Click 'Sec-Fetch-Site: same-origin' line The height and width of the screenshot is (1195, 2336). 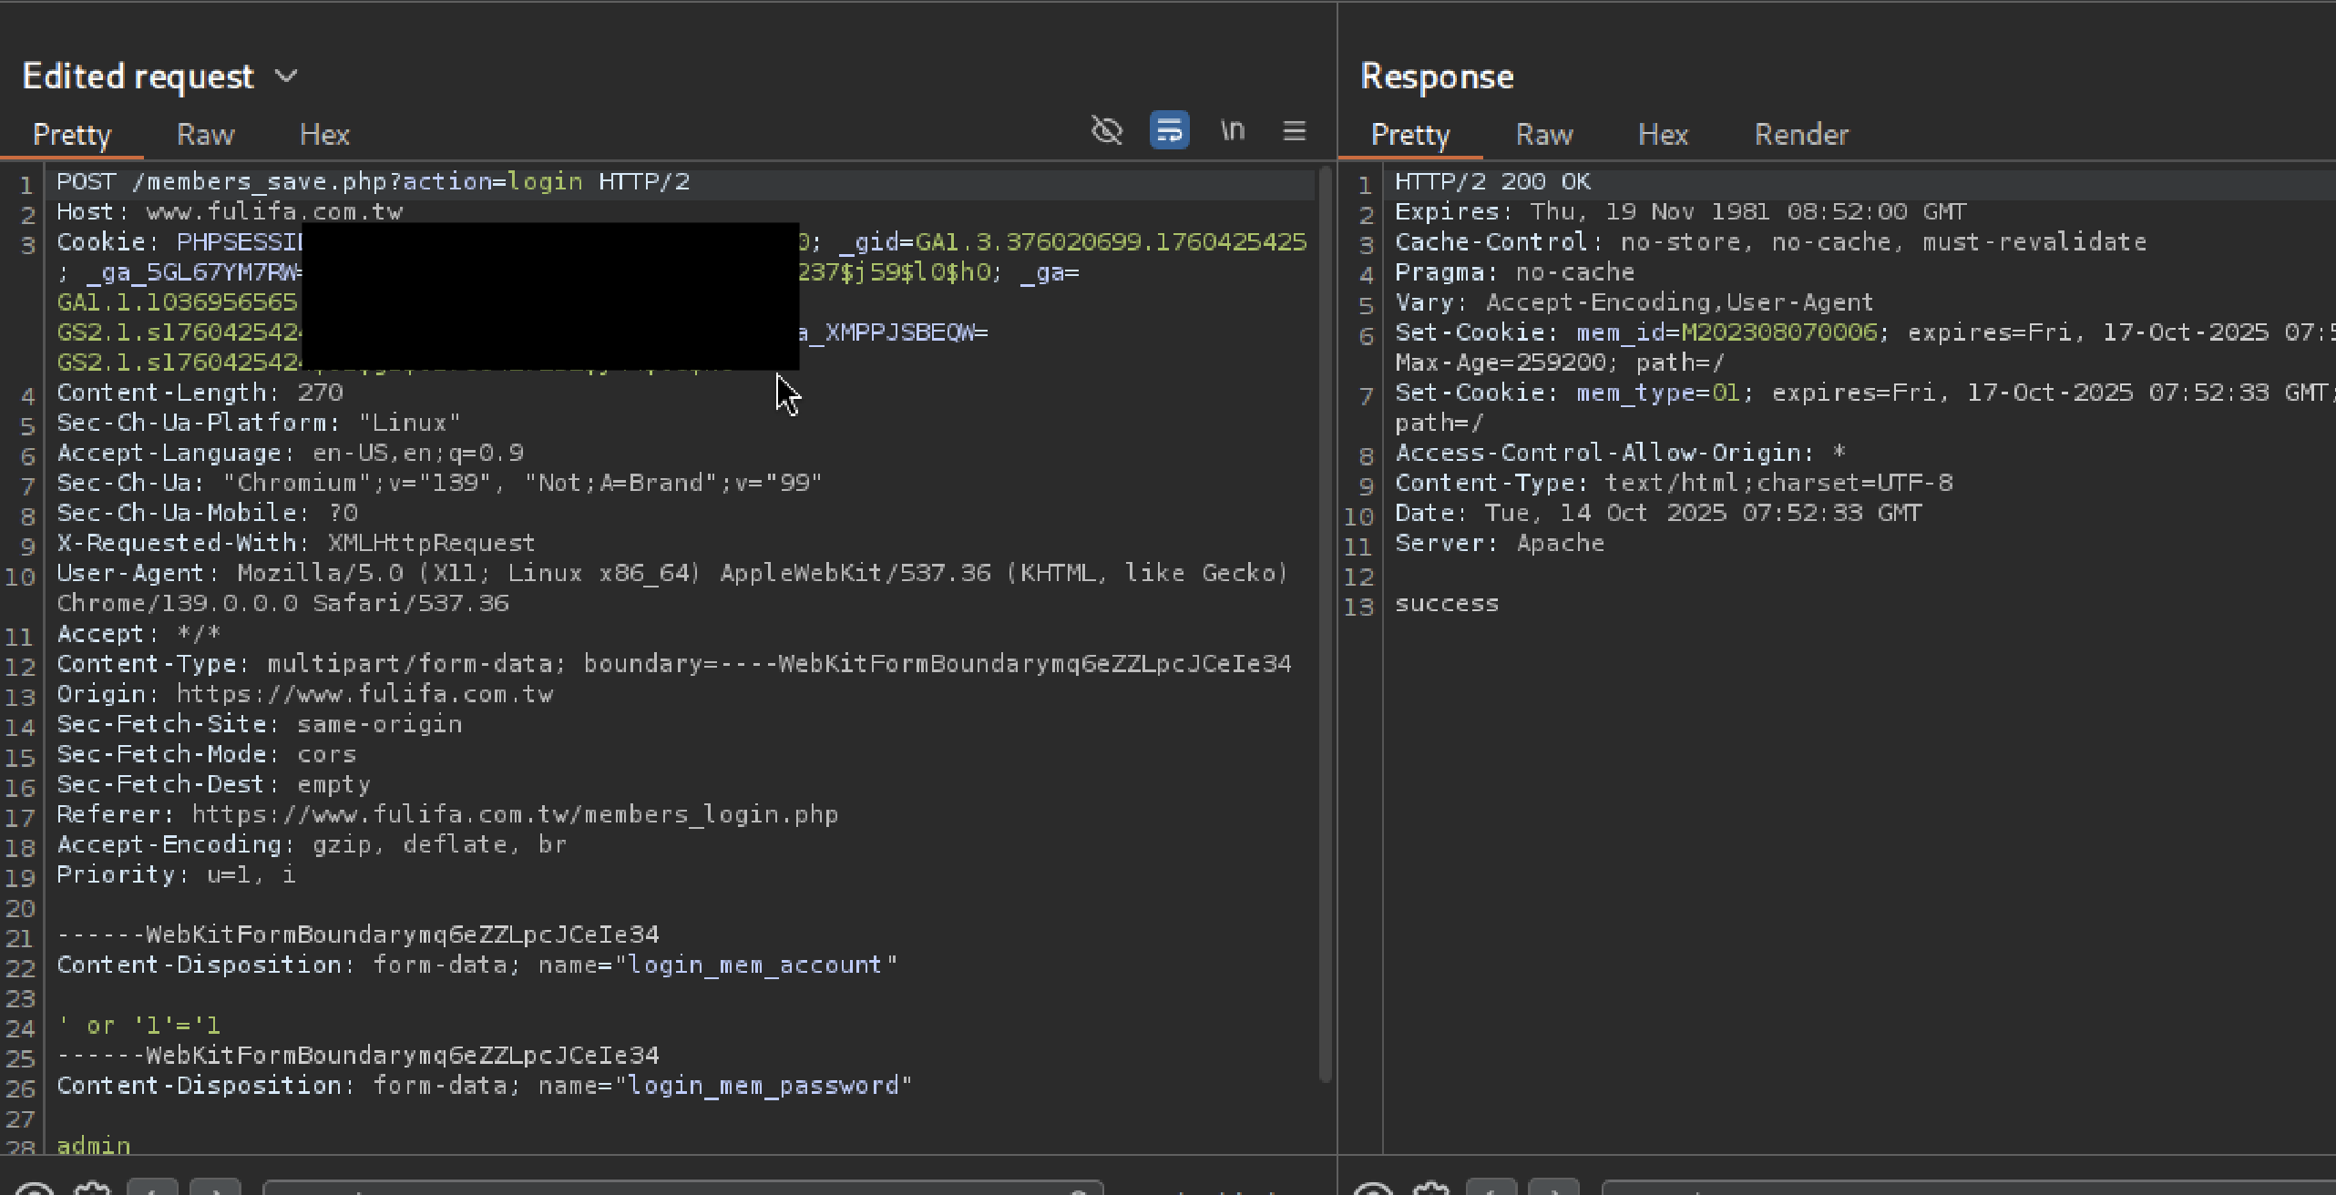point(260,723)
